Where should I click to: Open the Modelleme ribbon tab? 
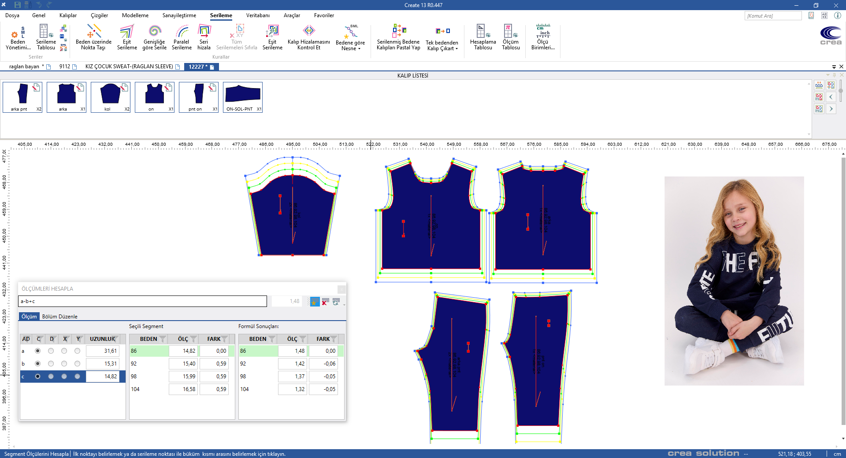(x=135, y=15)
